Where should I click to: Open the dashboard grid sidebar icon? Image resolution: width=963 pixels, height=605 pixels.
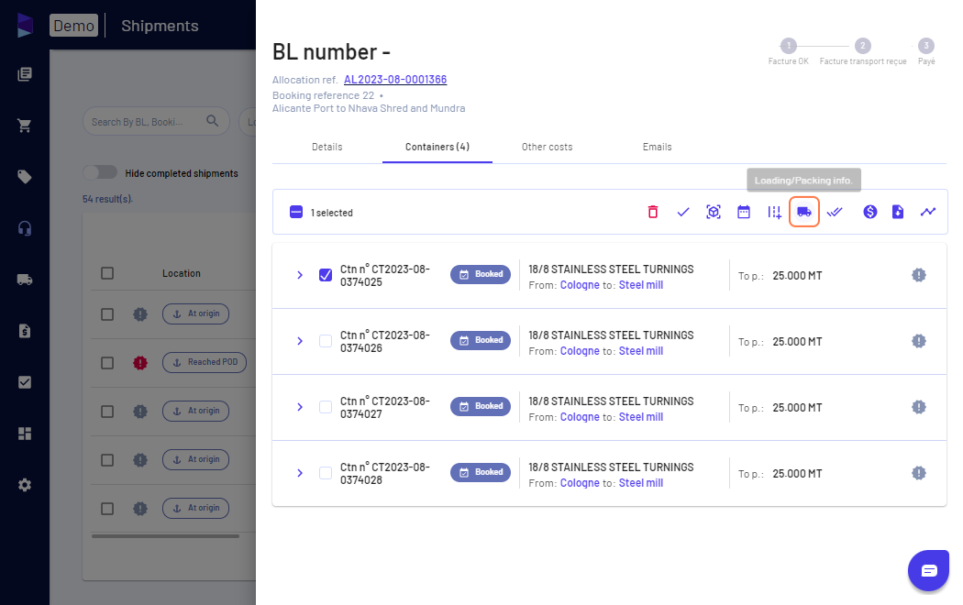(x=25, y=434)
